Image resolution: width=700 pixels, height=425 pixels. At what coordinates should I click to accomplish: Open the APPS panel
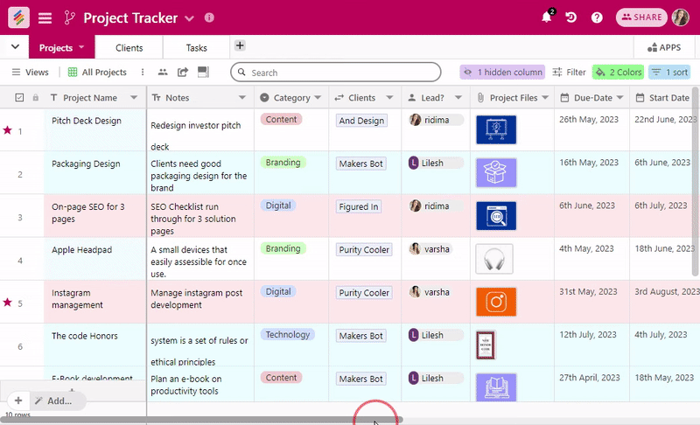point(664,47)
